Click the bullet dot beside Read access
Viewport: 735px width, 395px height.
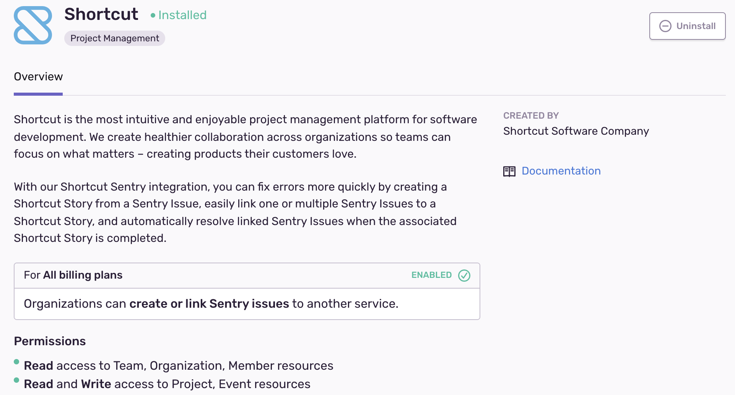tap(16, 362)
